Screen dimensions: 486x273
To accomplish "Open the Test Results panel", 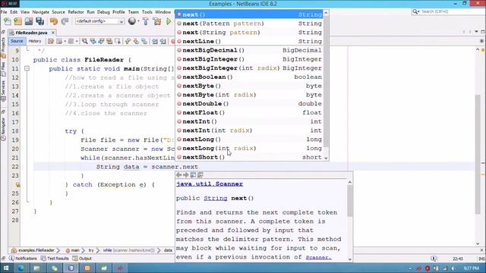I will point(55,258).
